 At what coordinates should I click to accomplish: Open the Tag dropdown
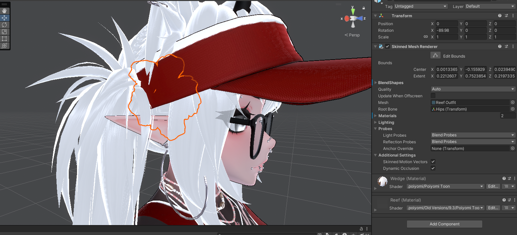click(421, 6)
